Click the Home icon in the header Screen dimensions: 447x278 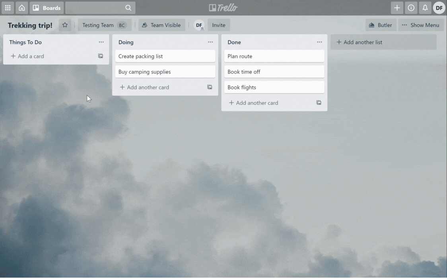click(x=22, y=8)
